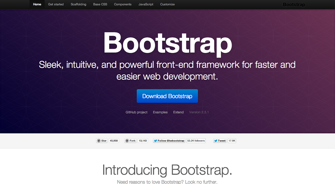Open the 13,143 fork count
The width and height of the screenshot is (335, 184).
[x=143, y=141]
